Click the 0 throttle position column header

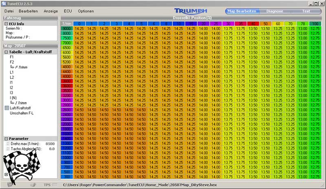(79, 24)
